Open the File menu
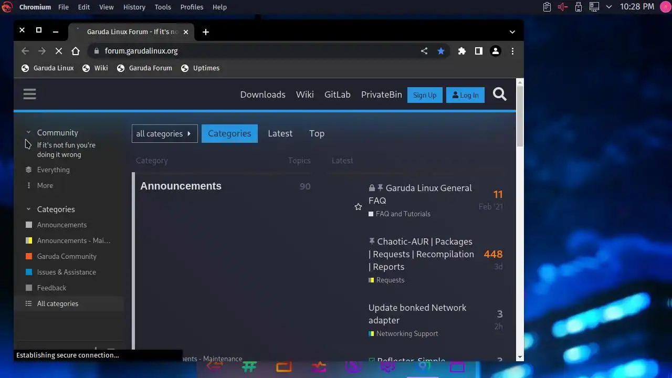Screen dimensions: 672x378 [63, 7]
